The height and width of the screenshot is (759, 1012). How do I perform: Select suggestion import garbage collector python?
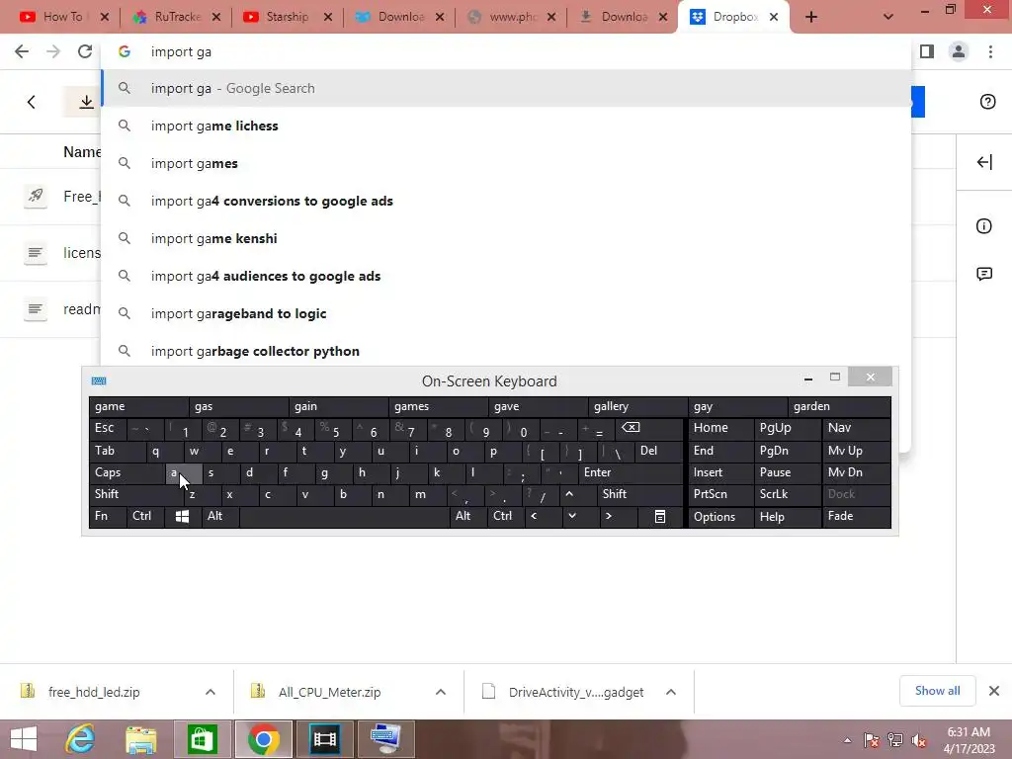pos(506,351)
